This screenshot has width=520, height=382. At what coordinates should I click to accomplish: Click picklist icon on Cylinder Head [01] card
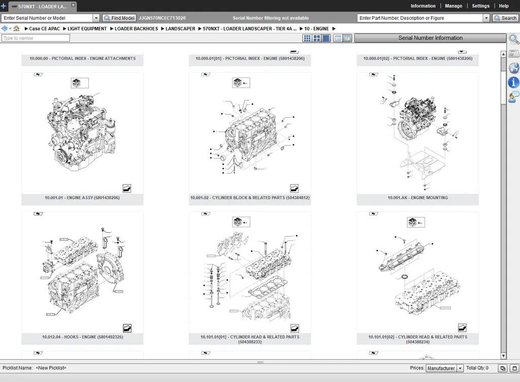click(295, 328)
